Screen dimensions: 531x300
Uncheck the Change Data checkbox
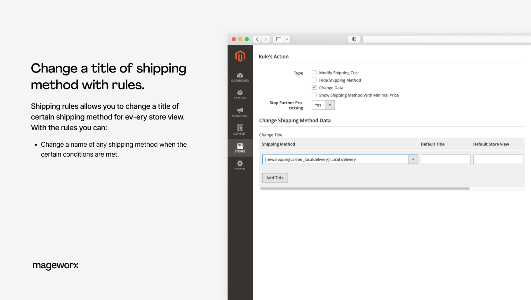[x=314, y=87]
